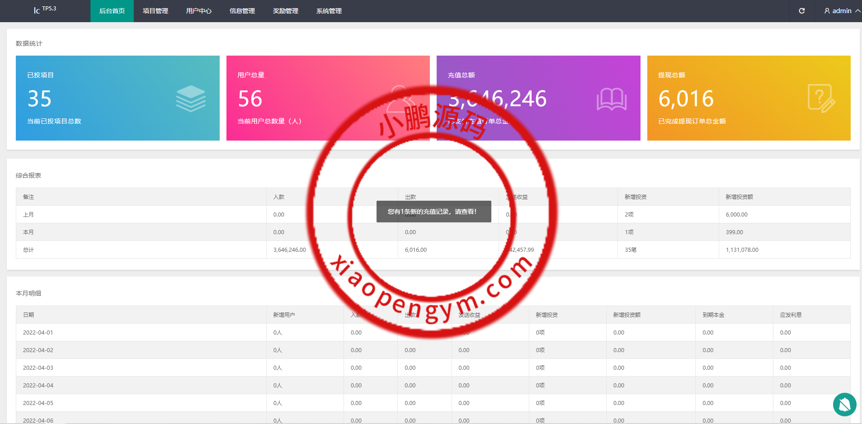
Task: Click the admin user profile icon
Action: pyautogui.click(x=827, y=11)
